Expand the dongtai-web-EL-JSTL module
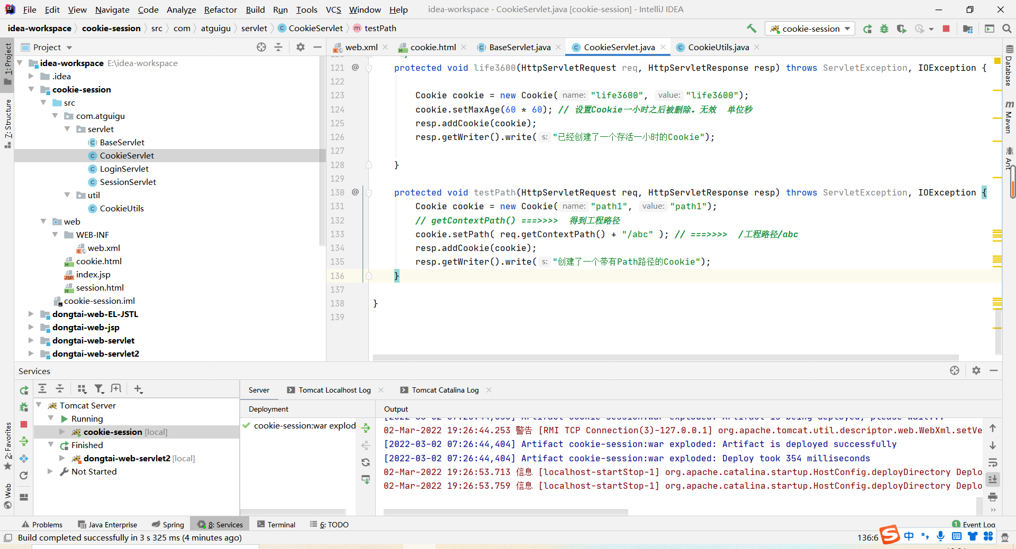Image resolution: width=1016 pixels, height=549 pixels. click(31, 314)
